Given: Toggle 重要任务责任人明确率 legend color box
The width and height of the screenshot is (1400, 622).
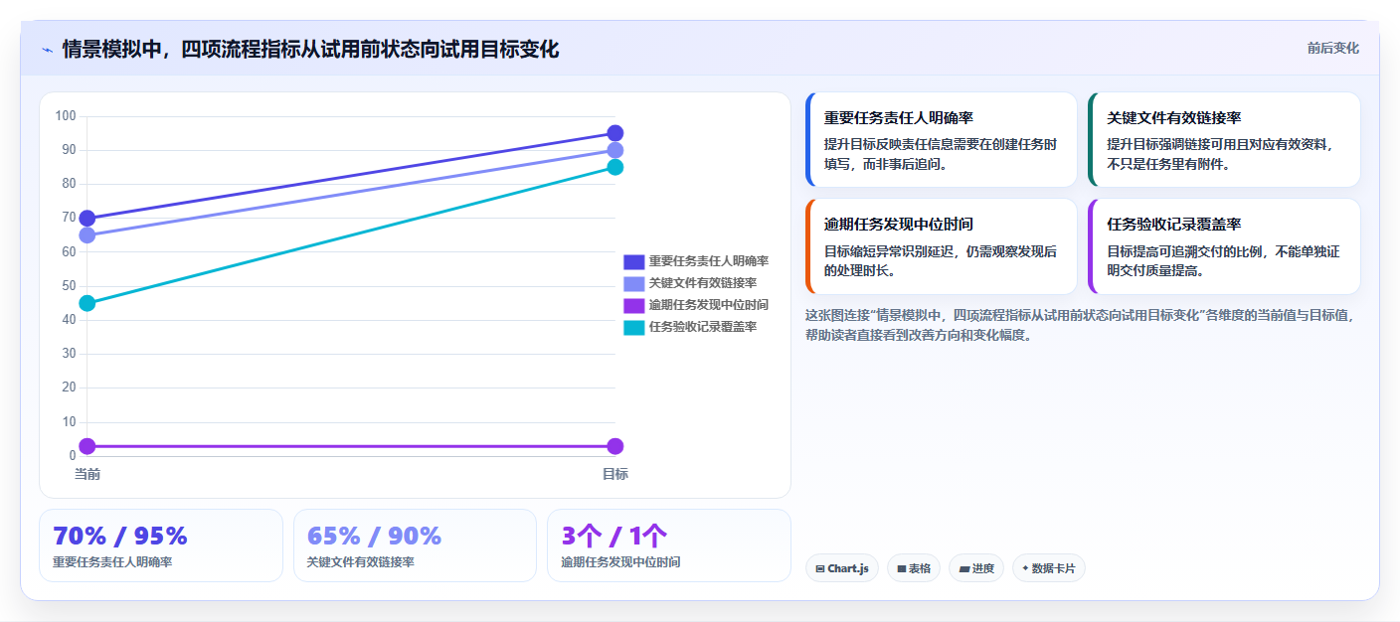Looking at the screenshot, I should pos(634,261).
